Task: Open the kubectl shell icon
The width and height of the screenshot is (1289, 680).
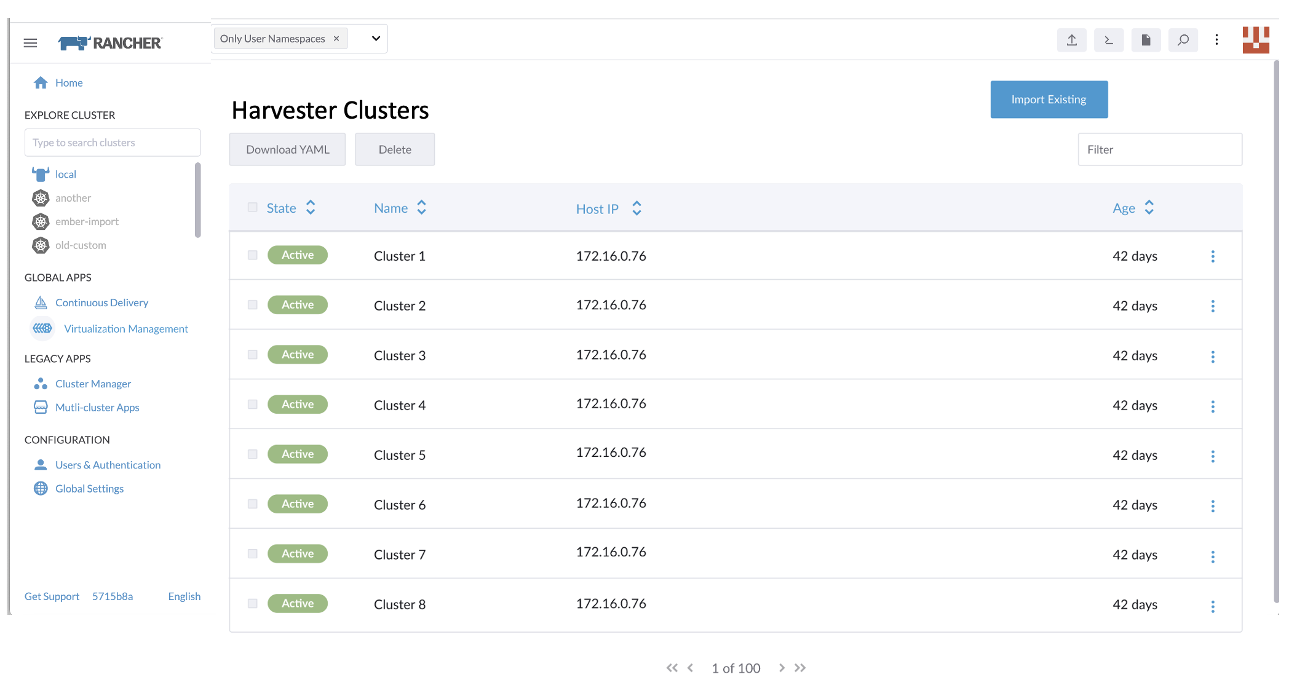Action: pyautogui.click(x=1109, y=39)
